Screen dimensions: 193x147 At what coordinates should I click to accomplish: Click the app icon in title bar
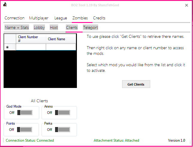pyautogui.click(x=5, y=5)
